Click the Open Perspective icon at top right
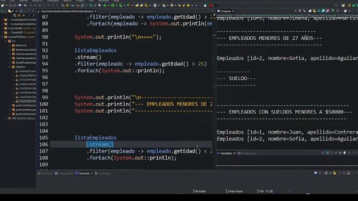The width and height of the screenshot is (358, 201). (343, 6)
